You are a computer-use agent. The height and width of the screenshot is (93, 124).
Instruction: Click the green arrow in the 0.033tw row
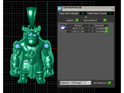coord(107,32)
